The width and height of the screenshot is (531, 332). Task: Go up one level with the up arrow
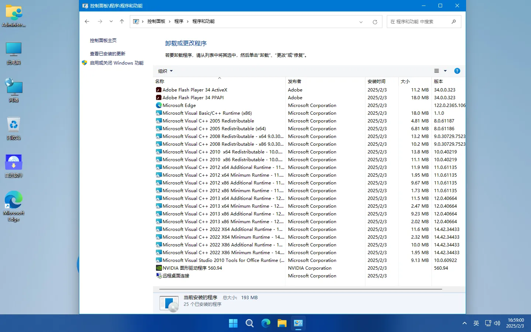[x=122, y=21]
